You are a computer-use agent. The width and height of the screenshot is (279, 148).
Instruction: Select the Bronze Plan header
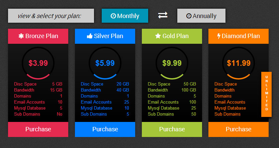pos(38,36)
